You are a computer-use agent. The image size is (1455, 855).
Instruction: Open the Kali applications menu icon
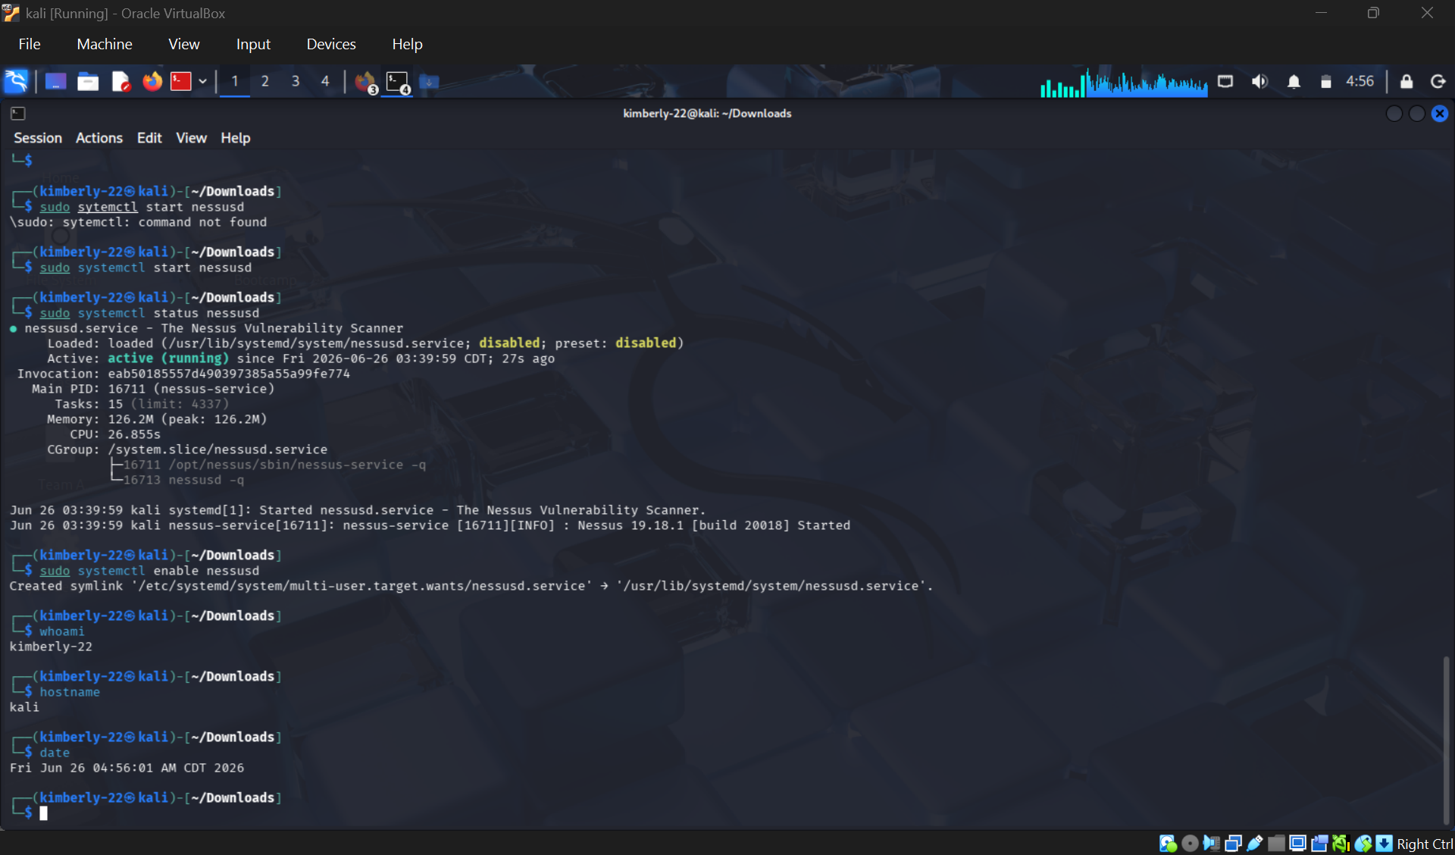[x=16, y=81]
